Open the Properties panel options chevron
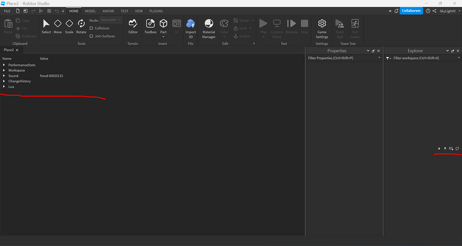 tap(368, 51)
